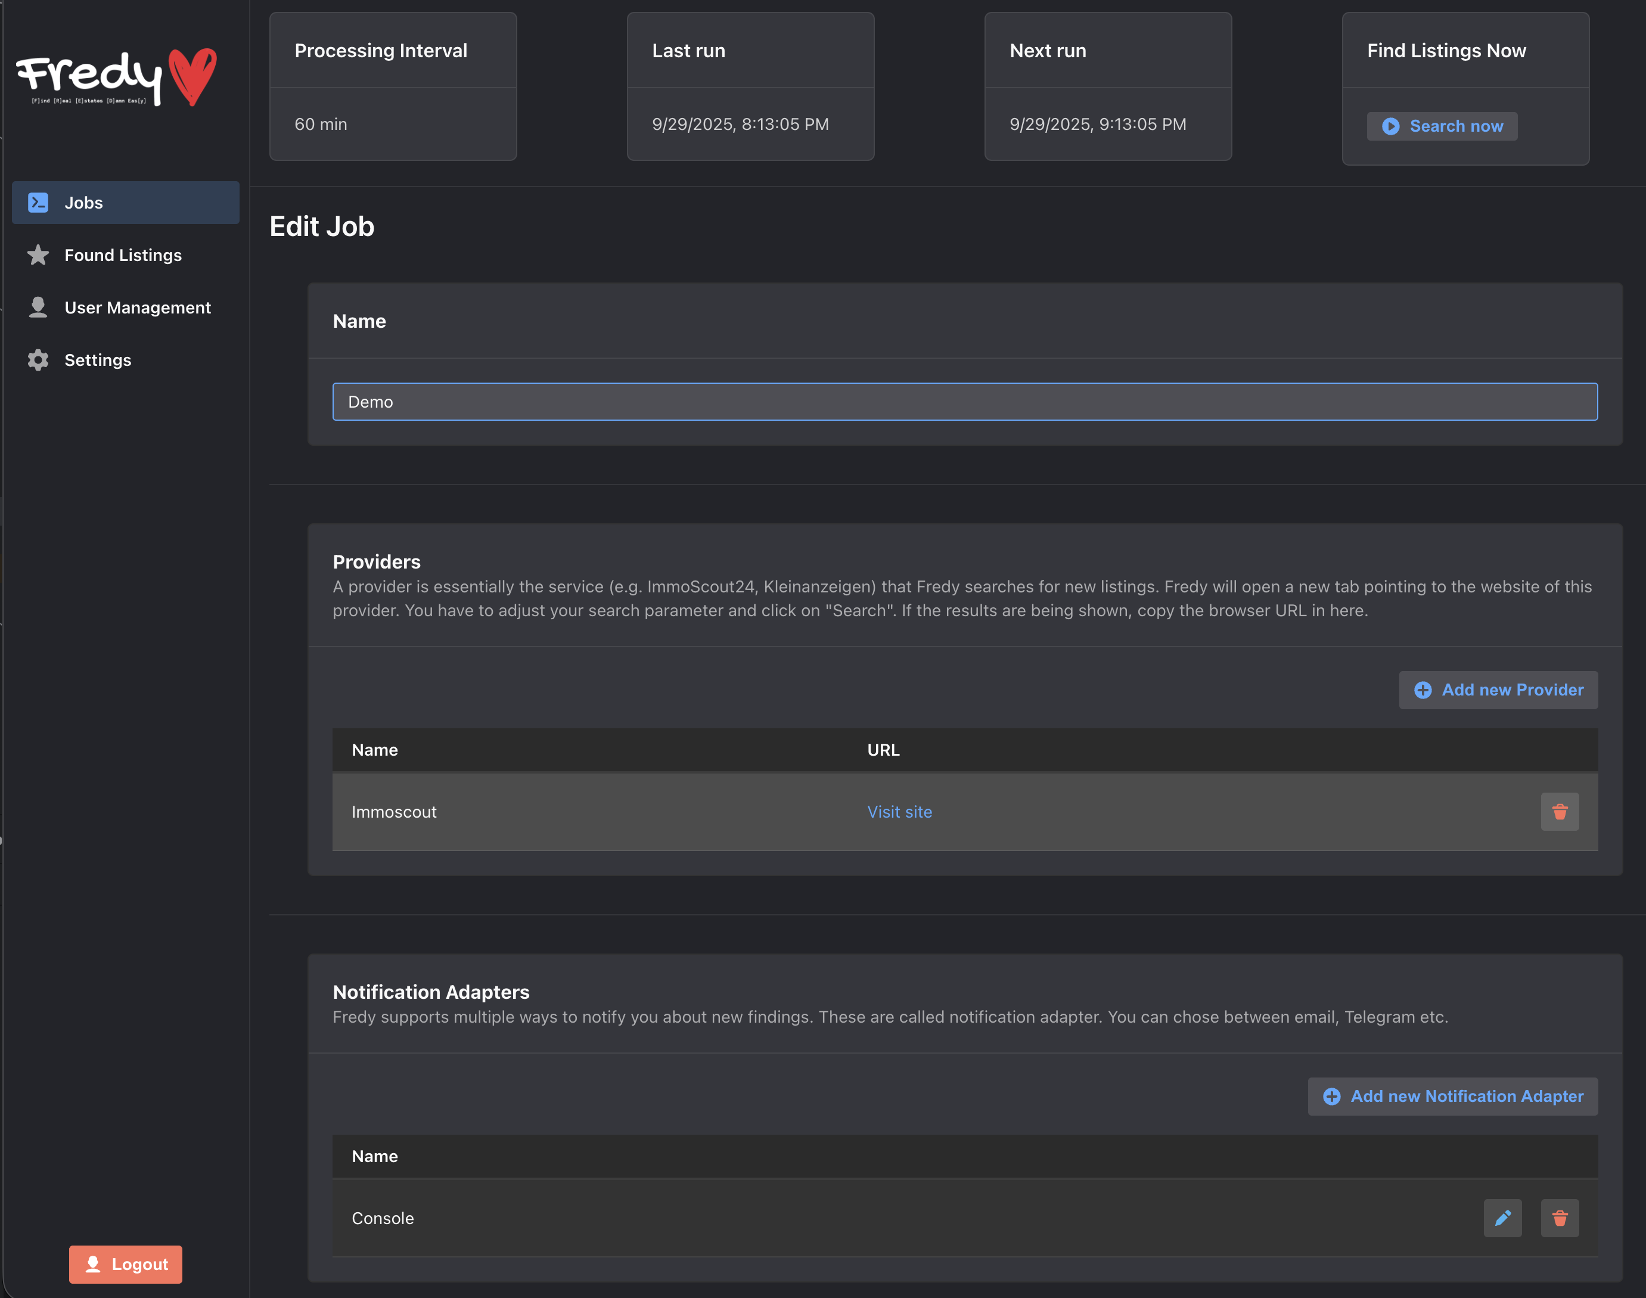Image resolution: width=1646 pixels, height=1298 pixels.
Task: Delete the Console adapter with trash icon
Action: [x=1560, y=1219]
